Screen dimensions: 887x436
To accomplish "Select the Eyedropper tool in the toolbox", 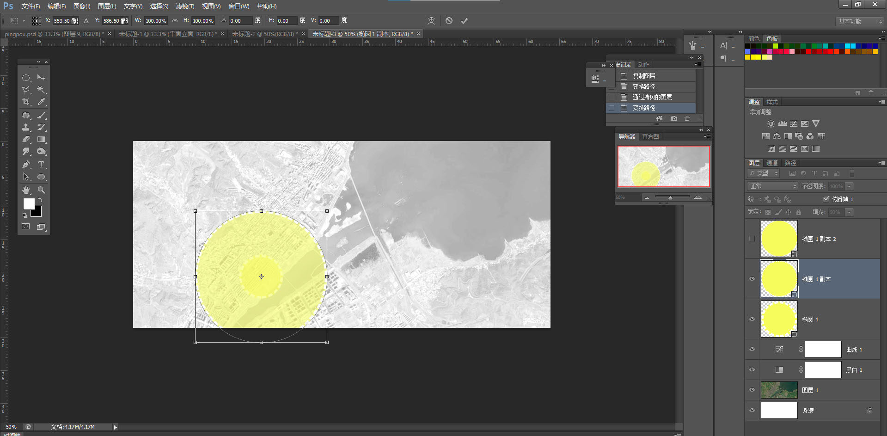I will tap(41, 102).
